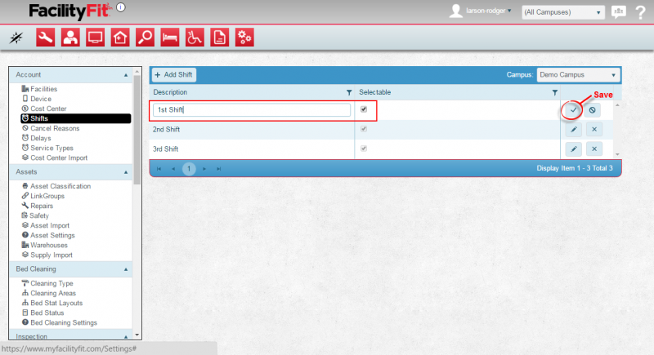654x355 pixels.
Task: Open Cleaning Type settings
Action: pyautogui.click(x=47, y=283)
